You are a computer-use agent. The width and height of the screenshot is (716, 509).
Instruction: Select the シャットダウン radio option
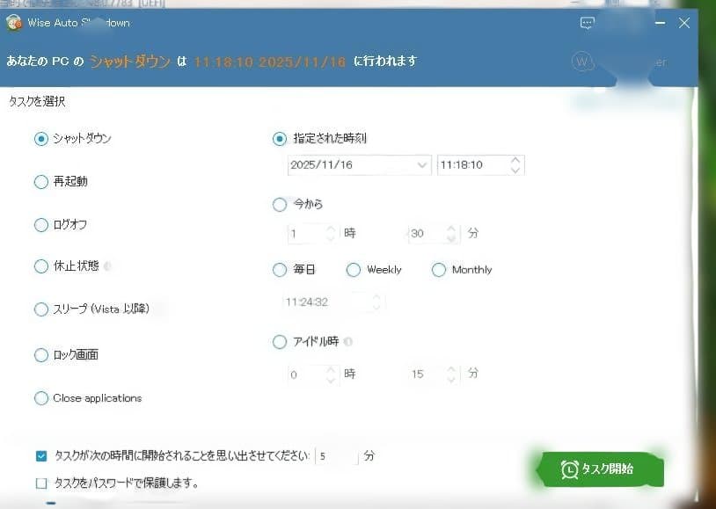click(x=40, y=139)
